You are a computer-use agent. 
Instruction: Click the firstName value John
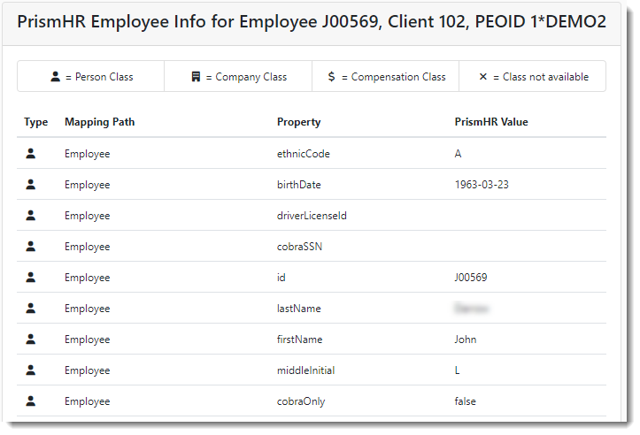[465, 340]
